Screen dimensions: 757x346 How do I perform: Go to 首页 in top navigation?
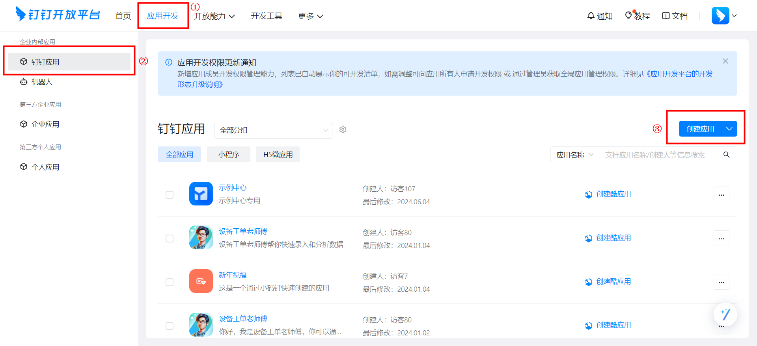pos(123,16)
